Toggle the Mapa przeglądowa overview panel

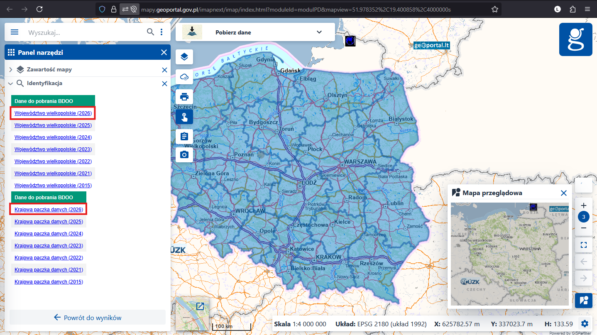(584, 301)
